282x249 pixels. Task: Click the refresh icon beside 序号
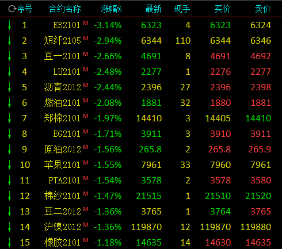[13, 9]
